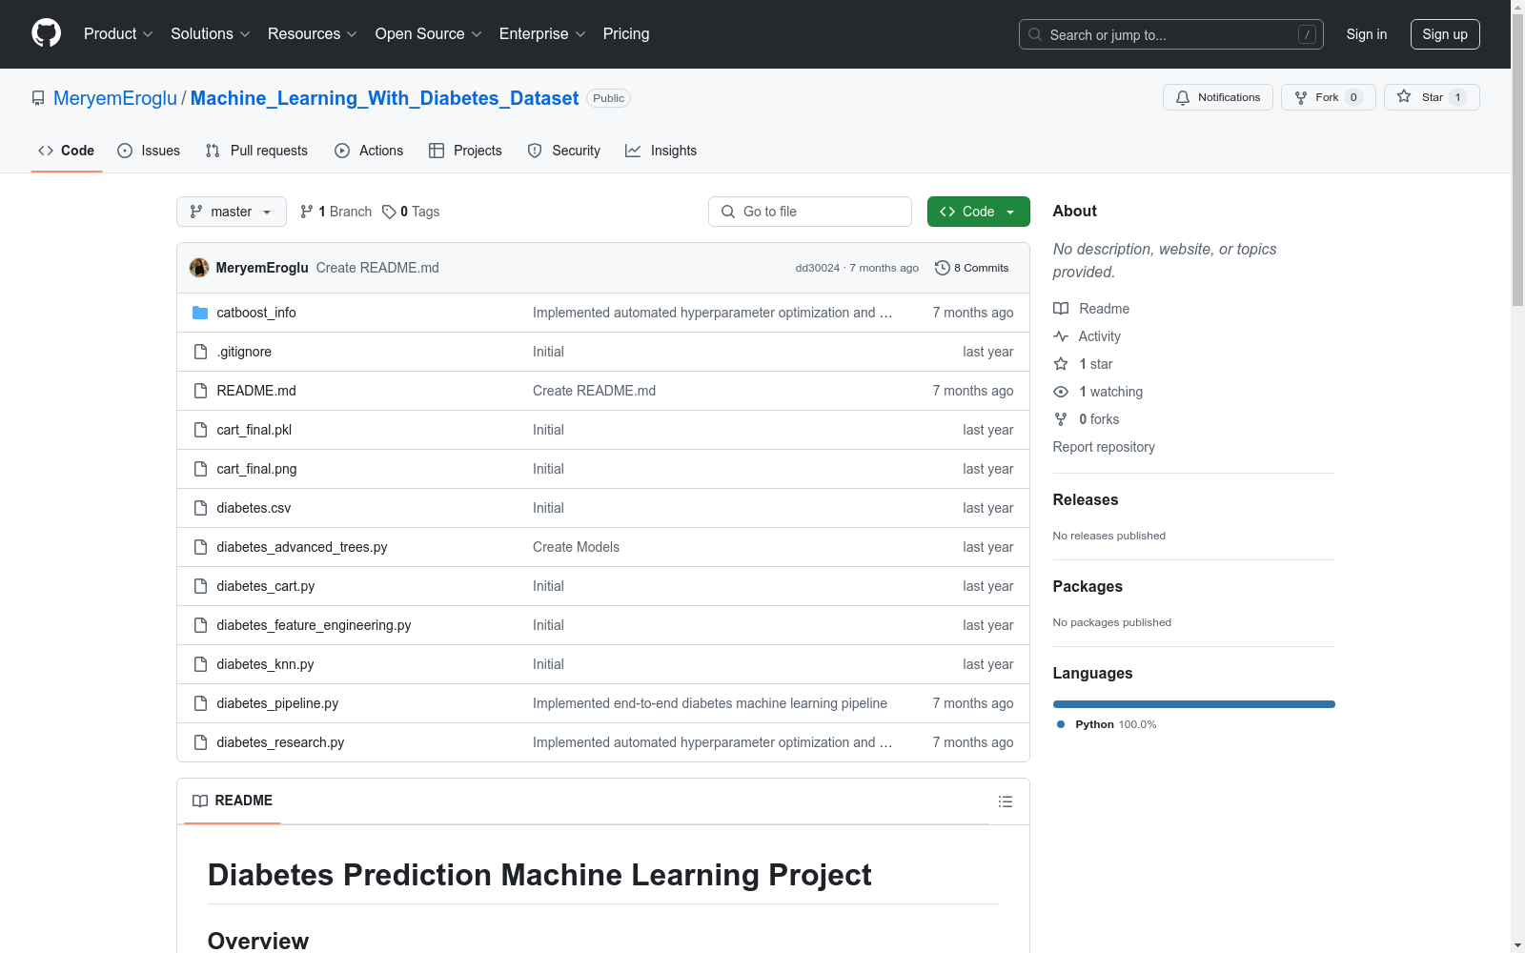Click the pulse icon next to Activity

pos(1061,336)
